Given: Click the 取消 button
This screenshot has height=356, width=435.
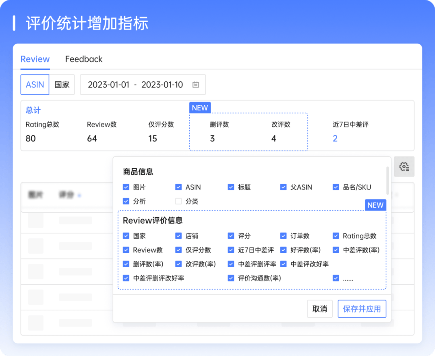Looking at the screenshot, I should point(320,309).
